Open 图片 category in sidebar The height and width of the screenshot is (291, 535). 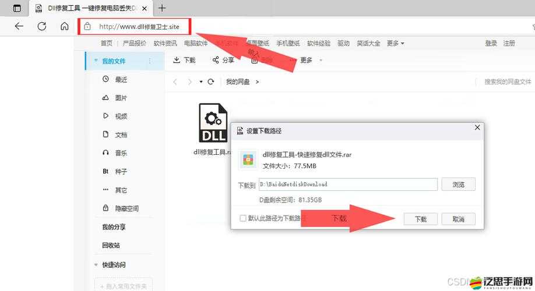click(x=121, y=98)
